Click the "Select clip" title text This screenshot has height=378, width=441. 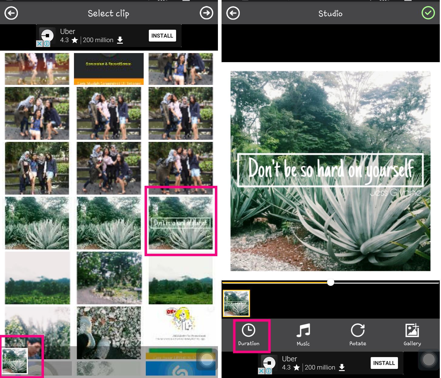pyautogui.click(x=109, y=13)
